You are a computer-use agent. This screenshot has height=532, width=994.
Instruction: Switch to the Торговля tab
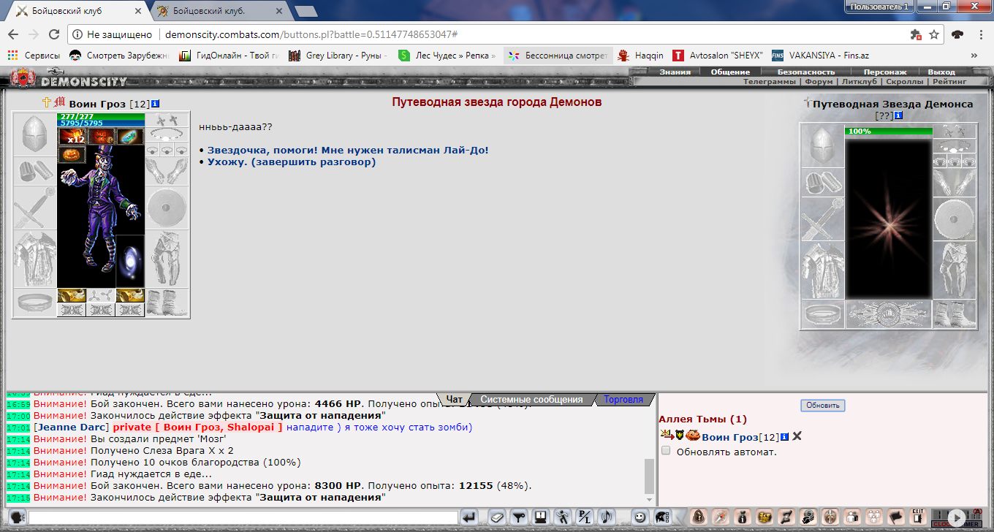623,400
